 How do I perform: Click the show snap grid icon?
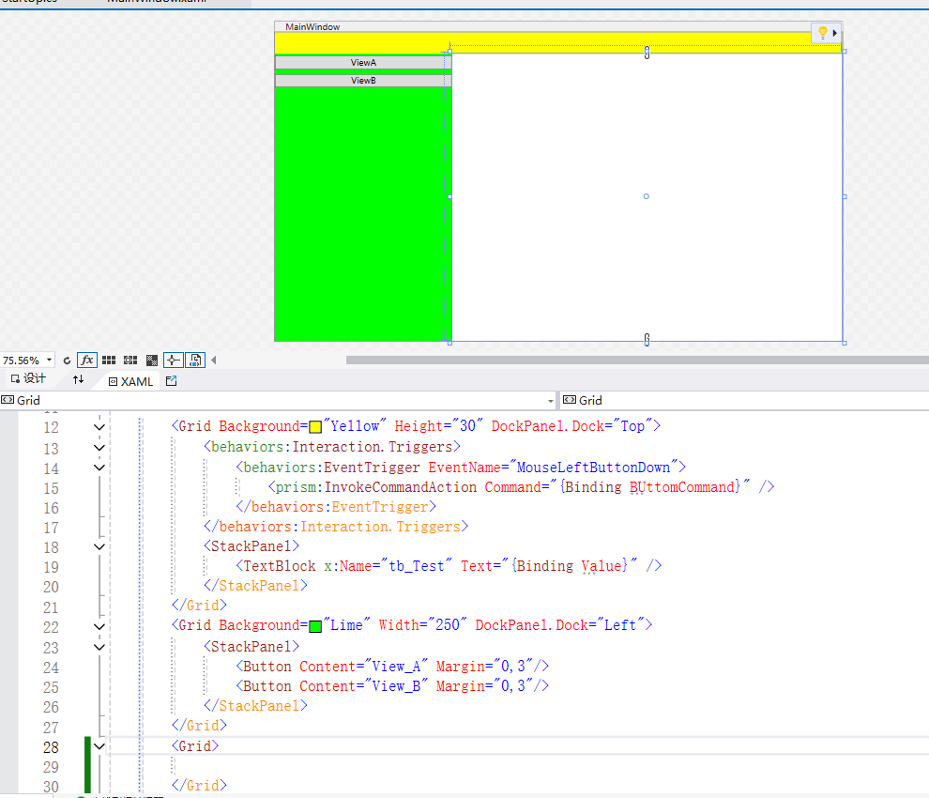coord(109,360)
